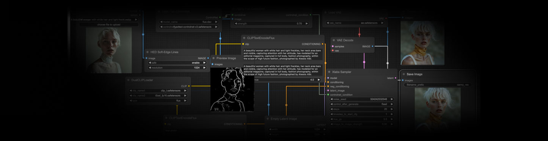This screenshot has height=141, width=548.
Task: Click the true_gs 3.5 value field
Action: coord(362,119)
